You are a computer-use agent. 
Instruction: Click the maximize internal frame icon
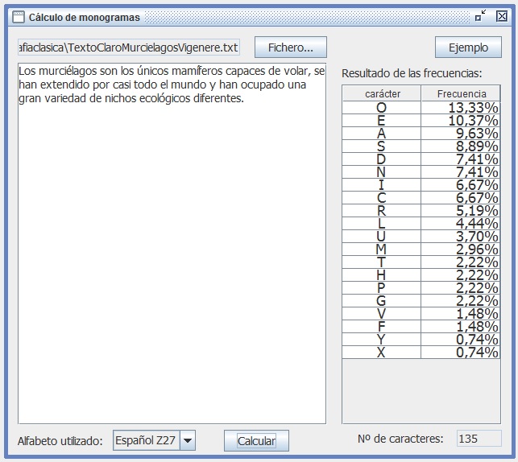click(x=481, y=16)
